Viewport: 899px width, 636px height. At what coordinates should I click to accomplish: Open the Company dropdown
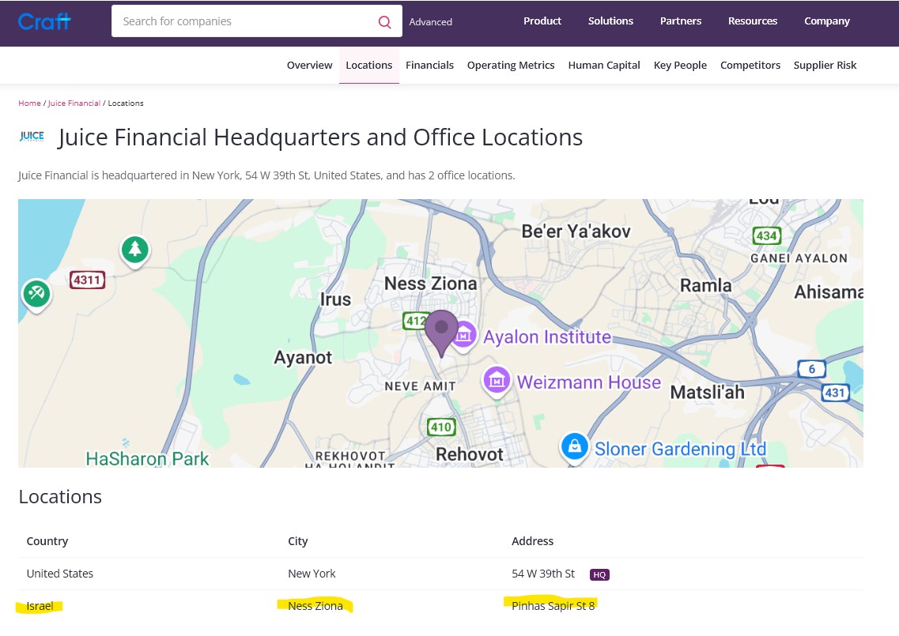[827, 21]
